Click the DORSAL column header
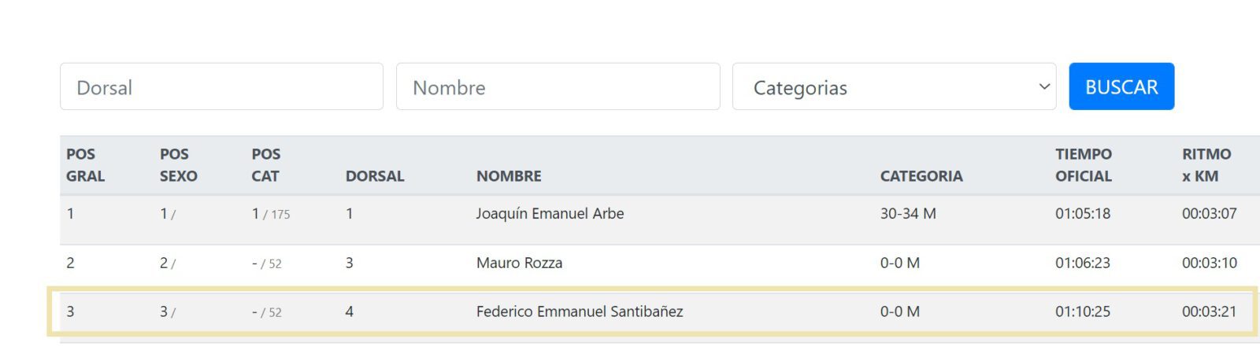This screenshot has width=1260, height=346. point(375,176)
